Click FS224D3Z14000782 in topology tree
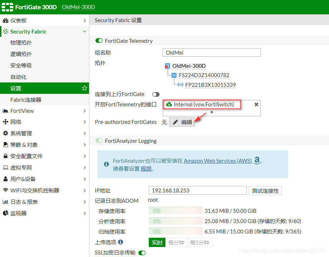 click(x=204, y=75)
